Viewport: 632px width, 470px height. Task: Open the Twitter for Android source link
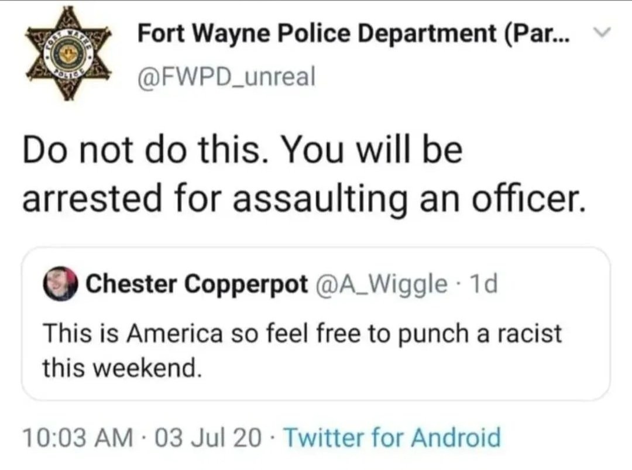pos(391,438)
